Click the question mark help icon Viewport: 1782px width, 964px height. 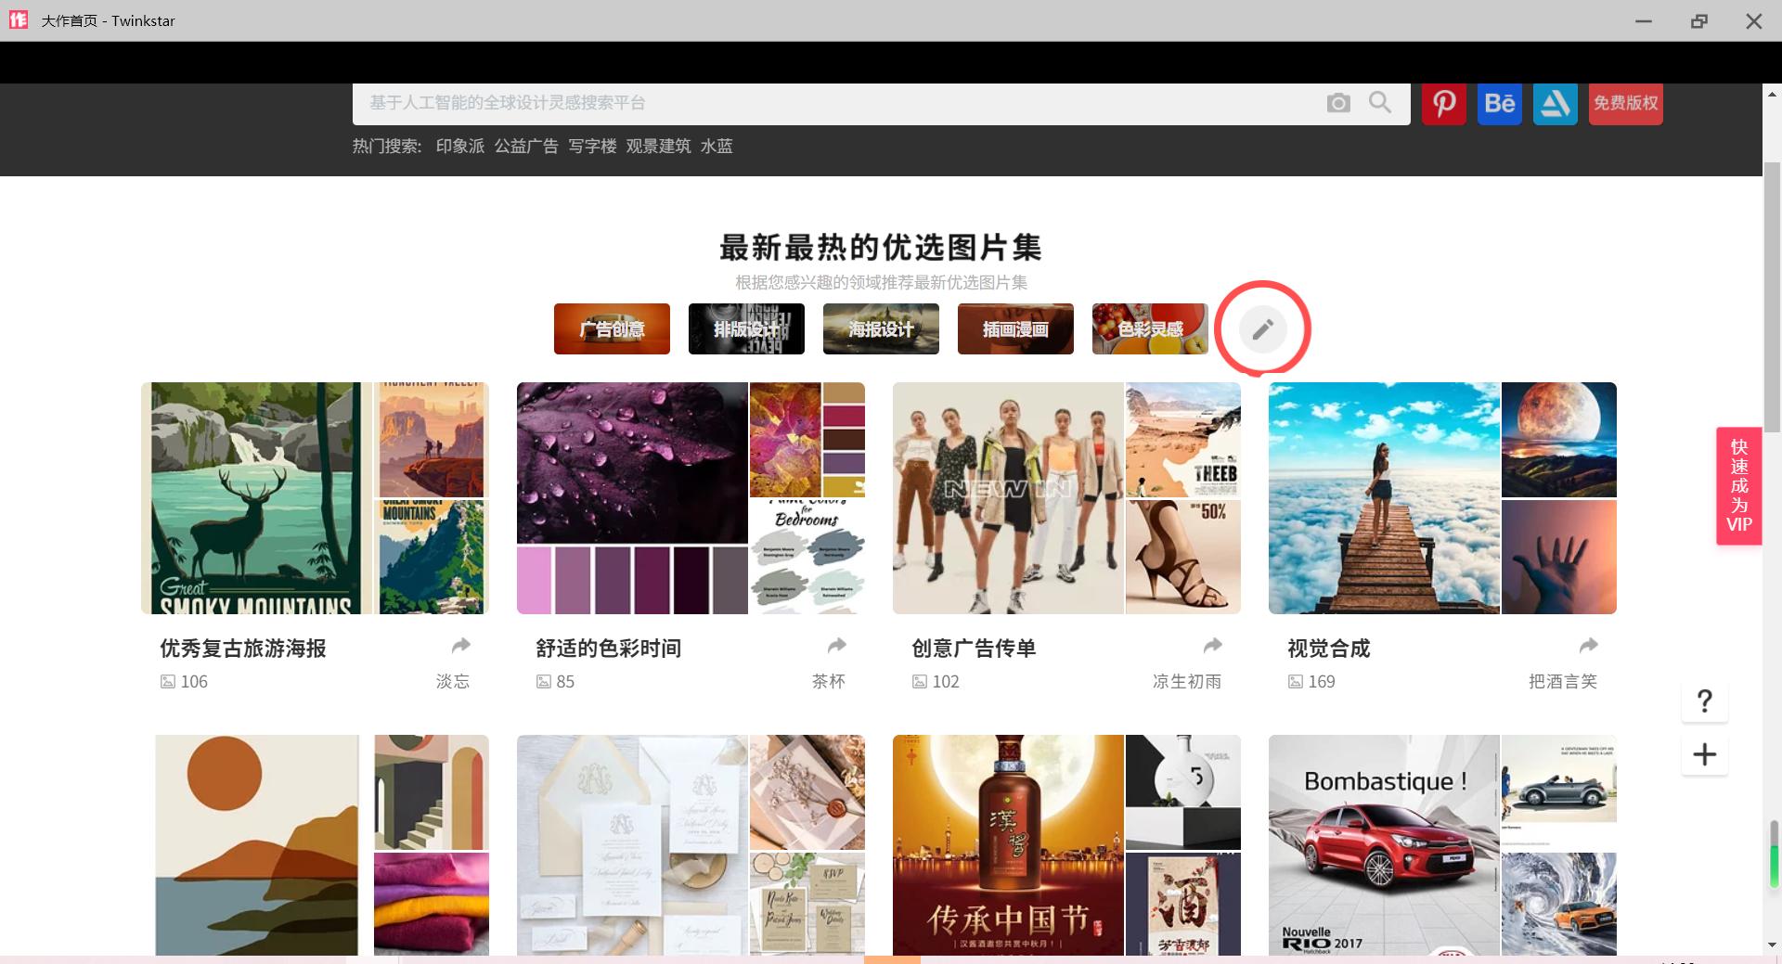1705,701
